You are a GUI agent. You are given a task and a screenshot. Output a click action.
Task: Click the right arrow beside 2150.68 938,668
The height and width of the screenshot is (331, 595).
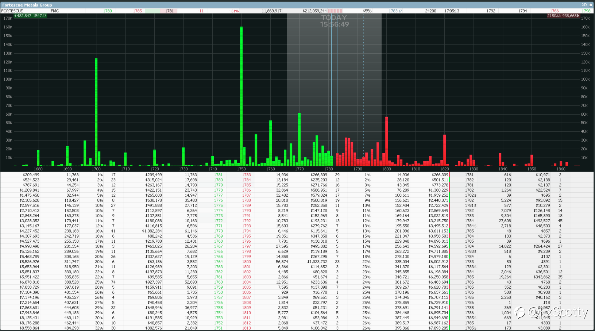pyautogui.click(x=578, y=16)
